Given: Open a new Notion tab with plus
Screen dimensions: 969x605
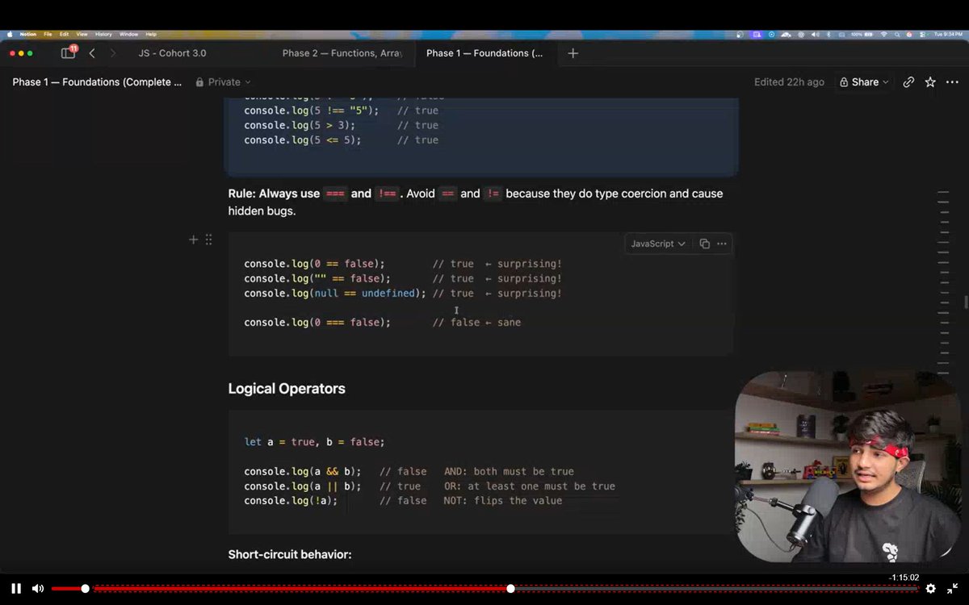Looking at the screenshot, I should [573, 53].
